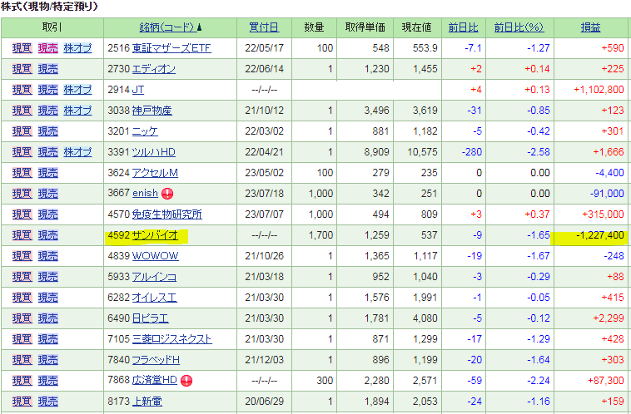Select the 取引 column header
This screenshot has height=414, width=631.
pyautogui.click(x=52, y=27)
